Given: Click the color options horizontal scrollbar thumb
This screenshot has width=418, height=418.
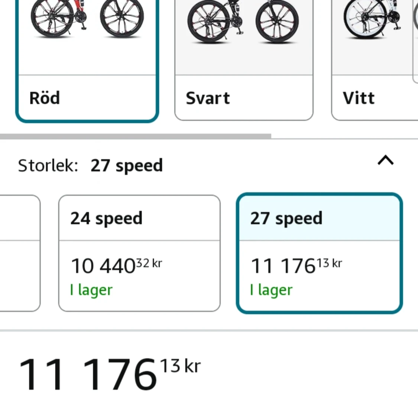Looking at the screenshot, I should coord(136,136).
